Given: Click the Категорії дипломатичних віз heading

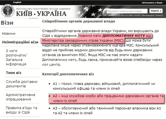Looking at the screenshot, I should (x=68, y=74).
